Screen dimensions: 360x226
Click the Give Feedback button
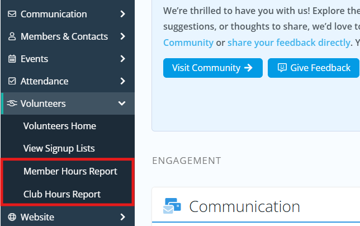314,68
